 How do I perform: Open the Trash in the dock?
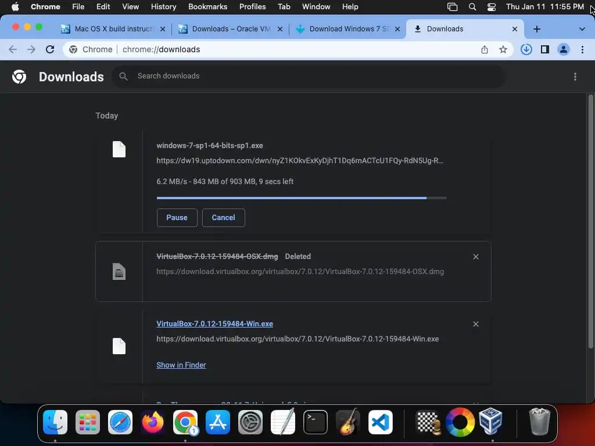[540, 422]
